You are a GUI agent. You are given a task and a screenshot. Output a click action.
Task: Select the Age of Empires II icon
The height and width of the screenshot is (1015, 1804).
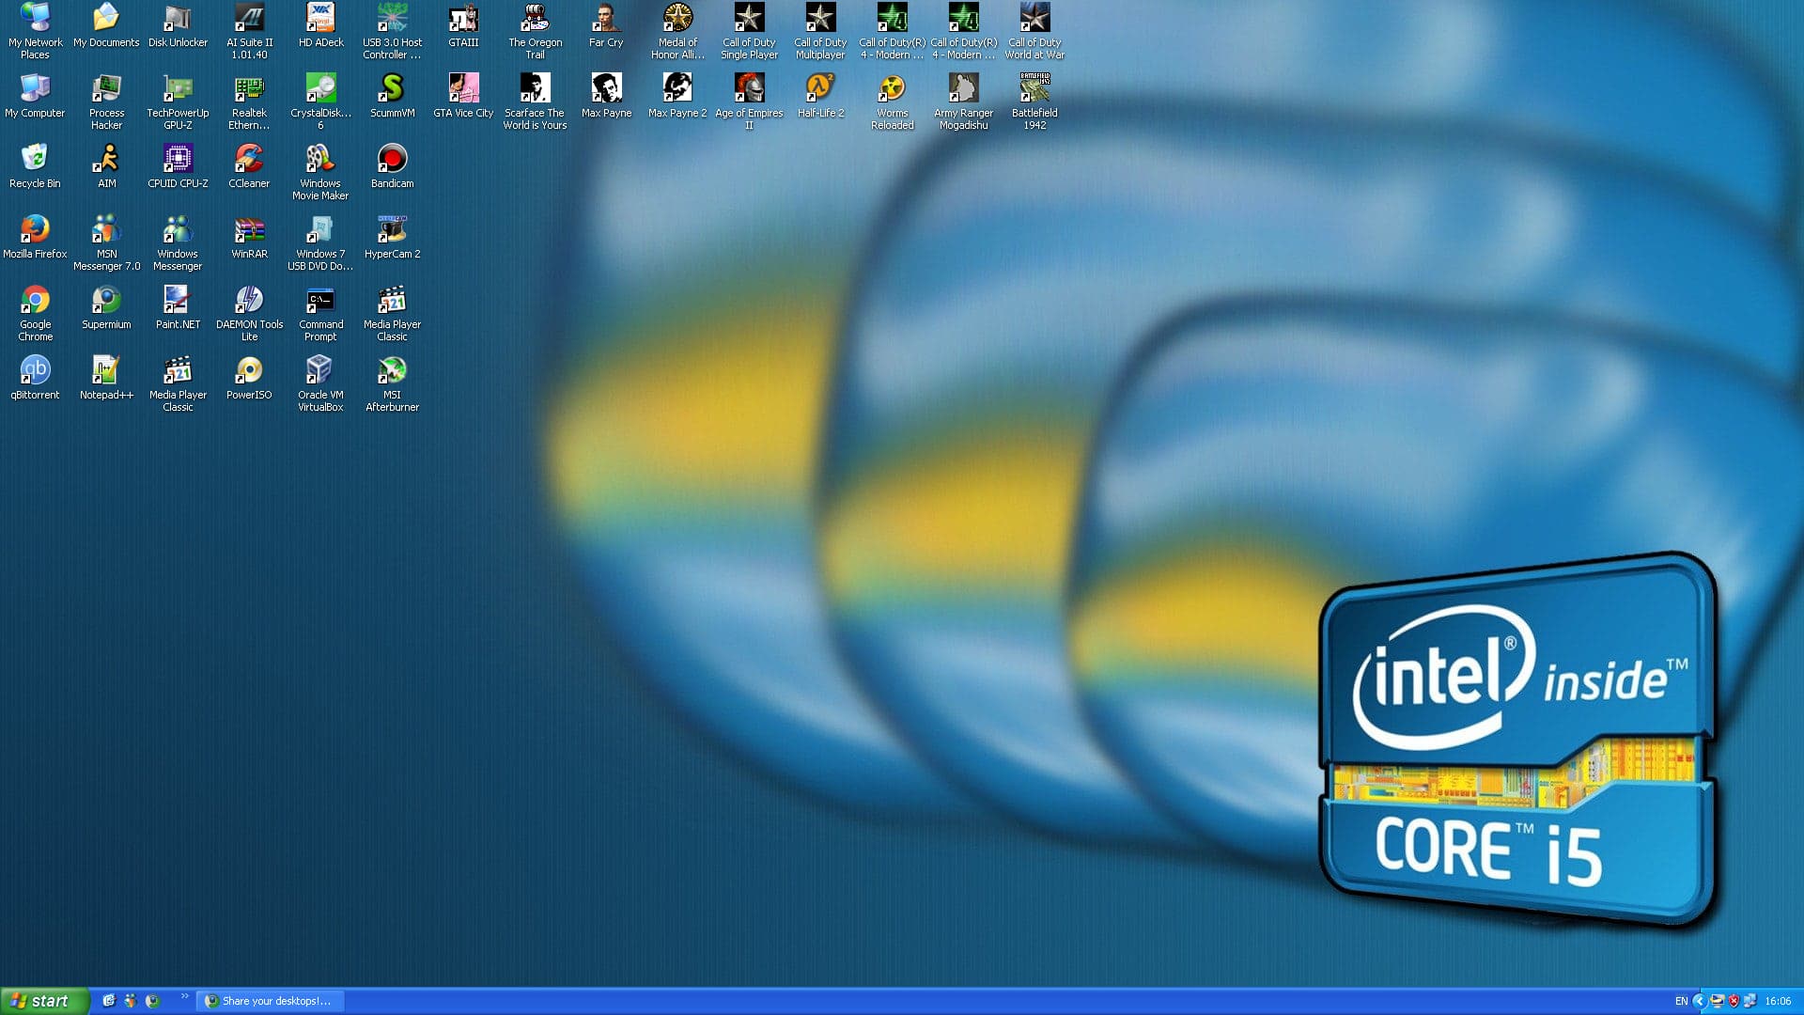[x=749, y=101]
